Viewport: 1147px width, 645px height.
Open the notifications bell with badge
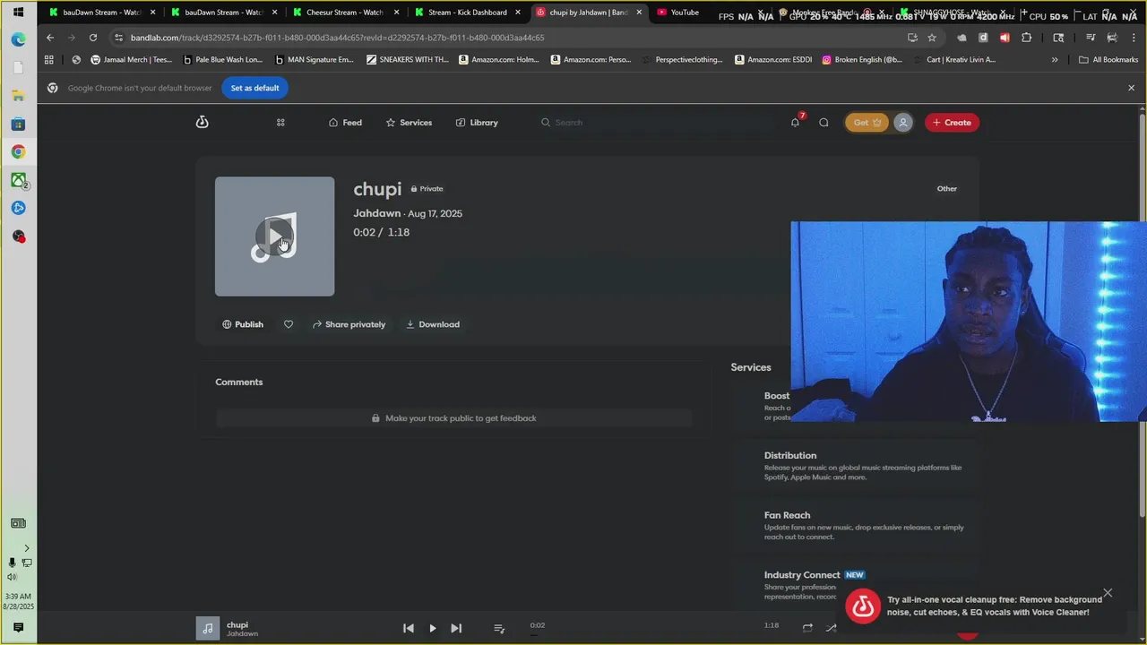tap(795, 122)
